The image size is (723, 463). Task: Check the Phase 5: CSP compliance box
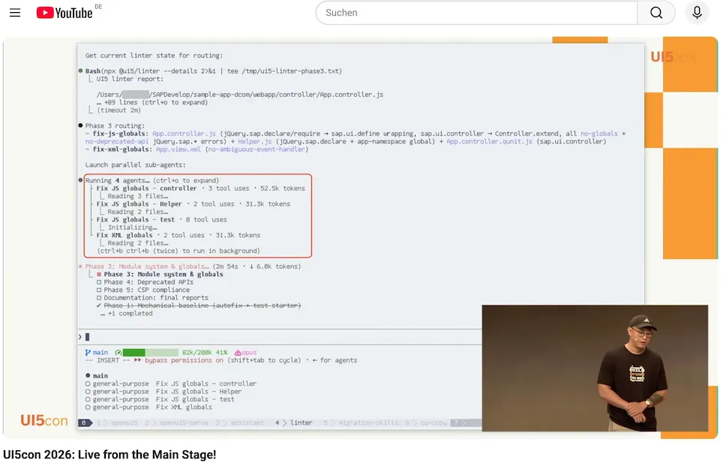tap(99, 290)
